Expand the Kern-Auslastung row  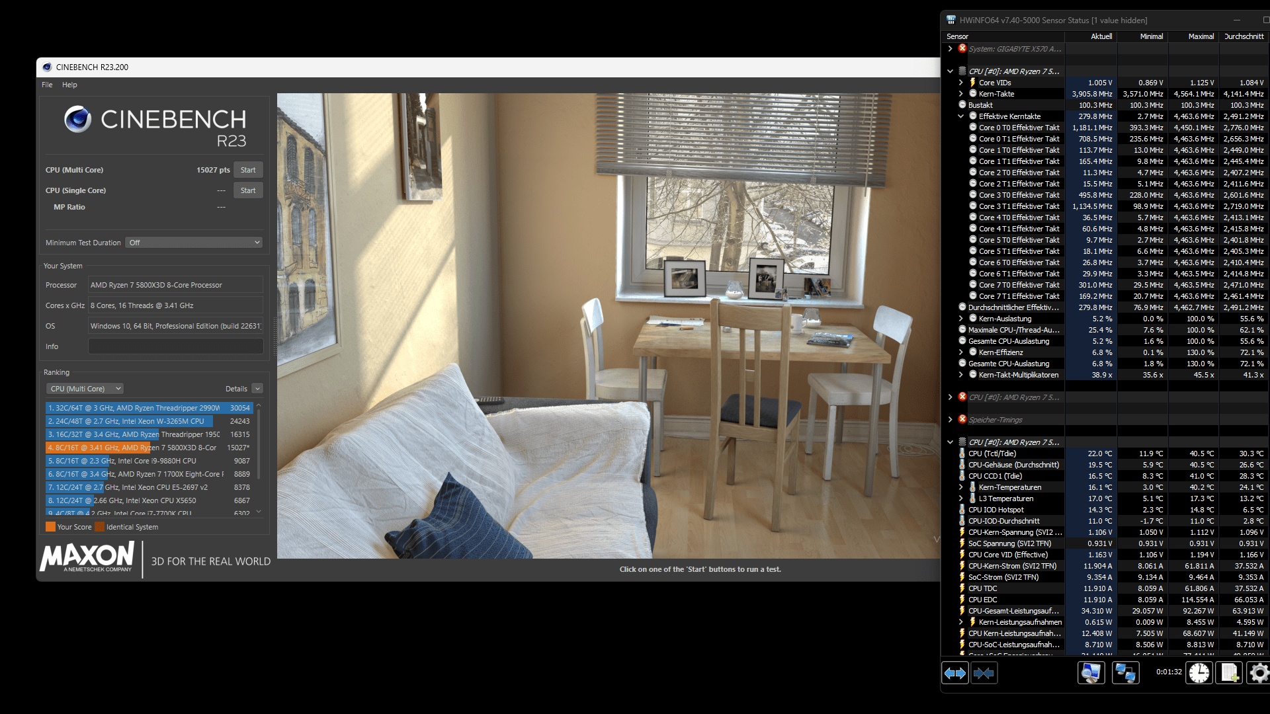961,319
